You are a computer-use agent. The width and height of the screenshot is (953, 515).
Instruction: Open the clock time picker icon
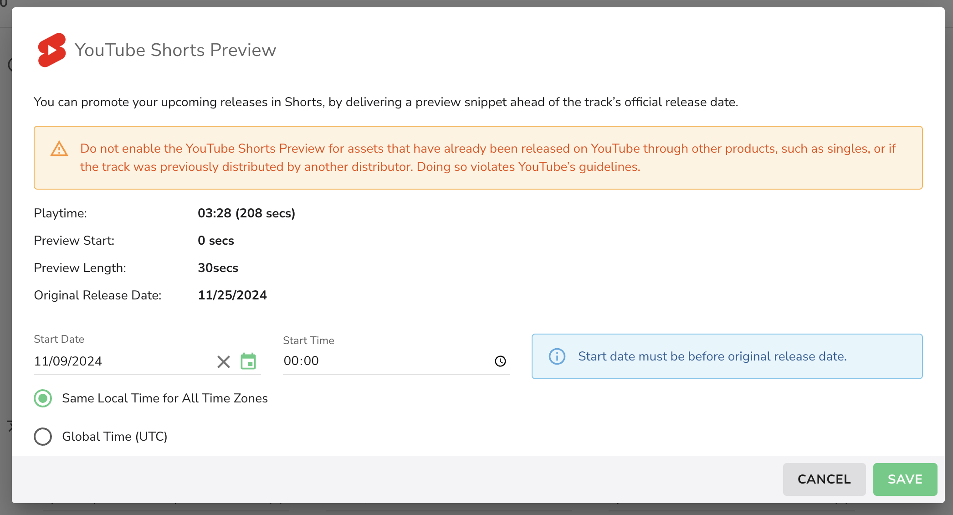point(500,361)
